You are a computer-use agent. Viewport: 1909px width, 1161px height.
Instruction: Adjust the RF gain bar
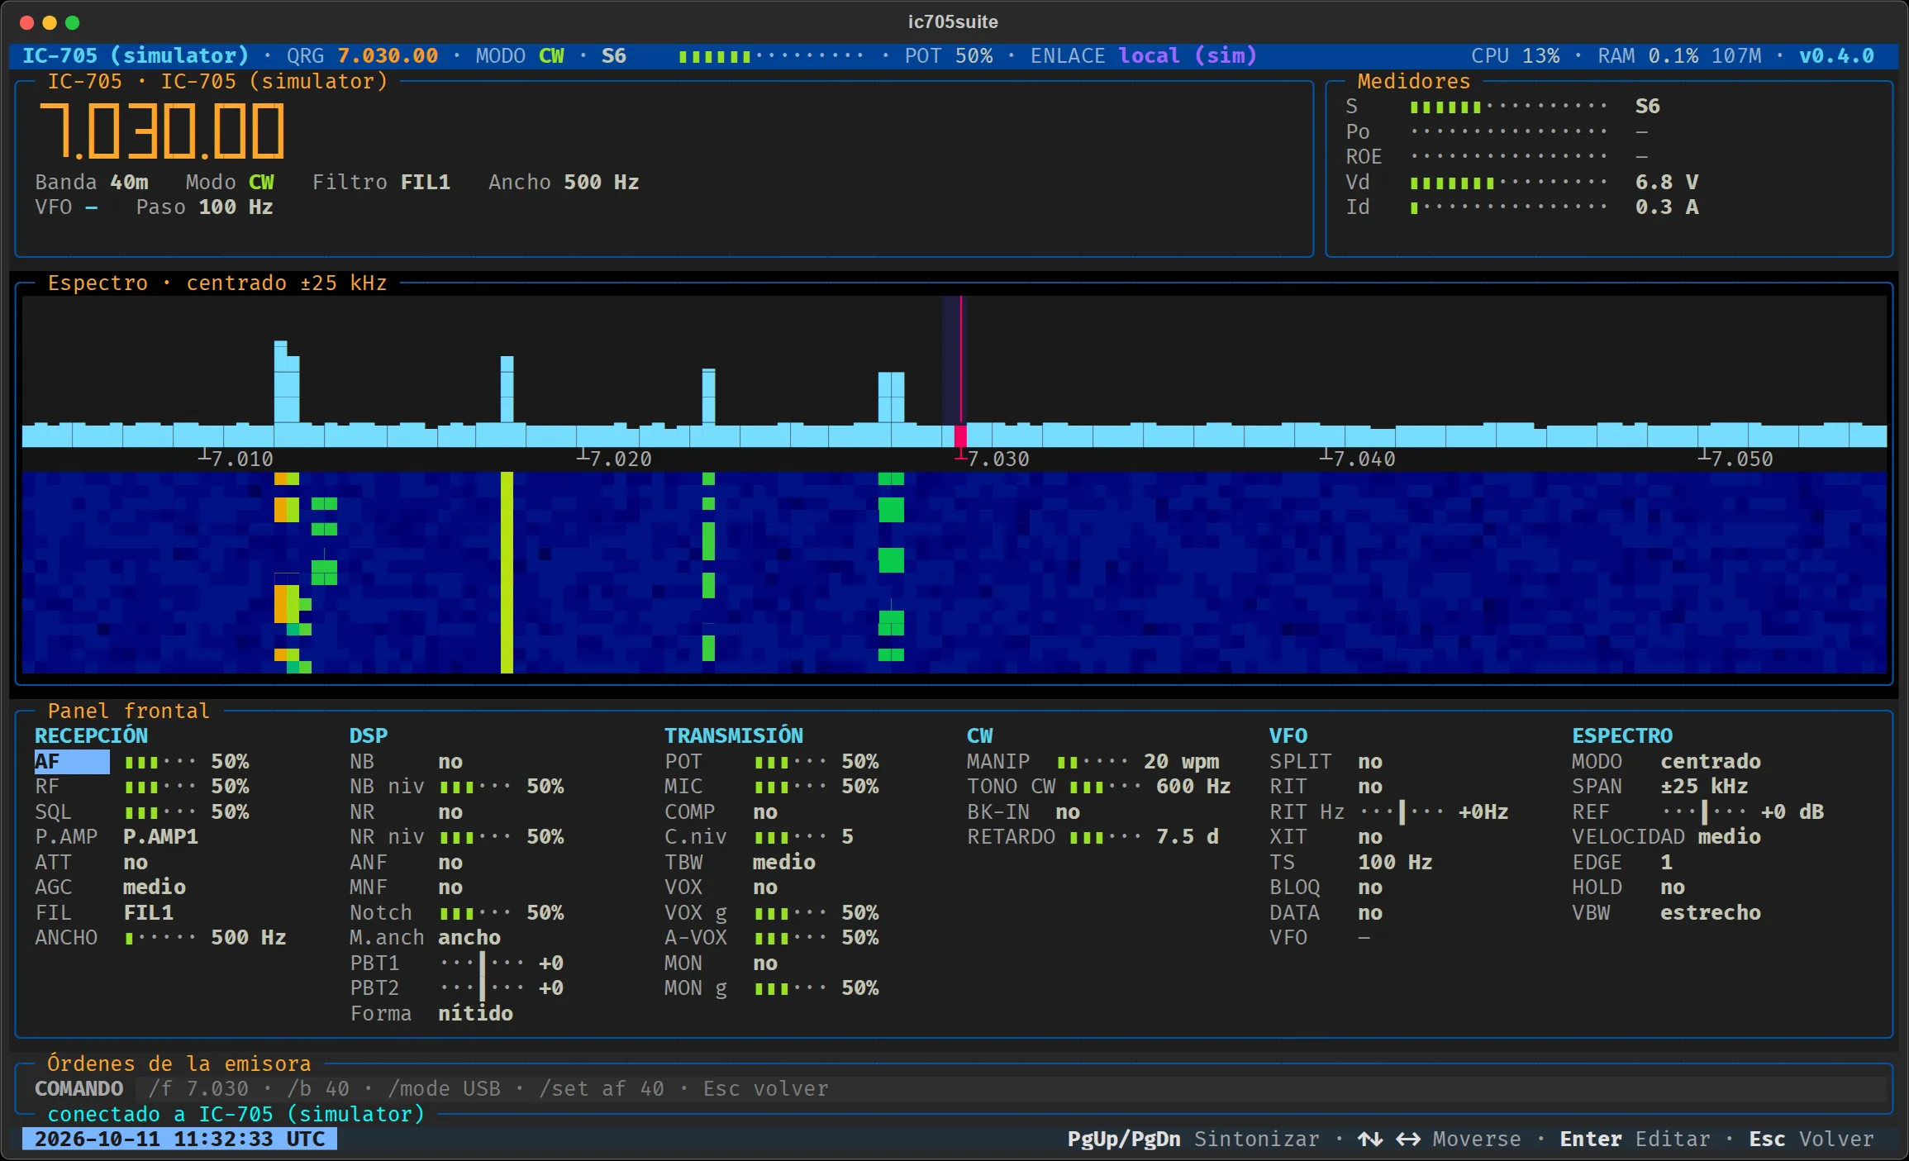click(x=160, y=787)
